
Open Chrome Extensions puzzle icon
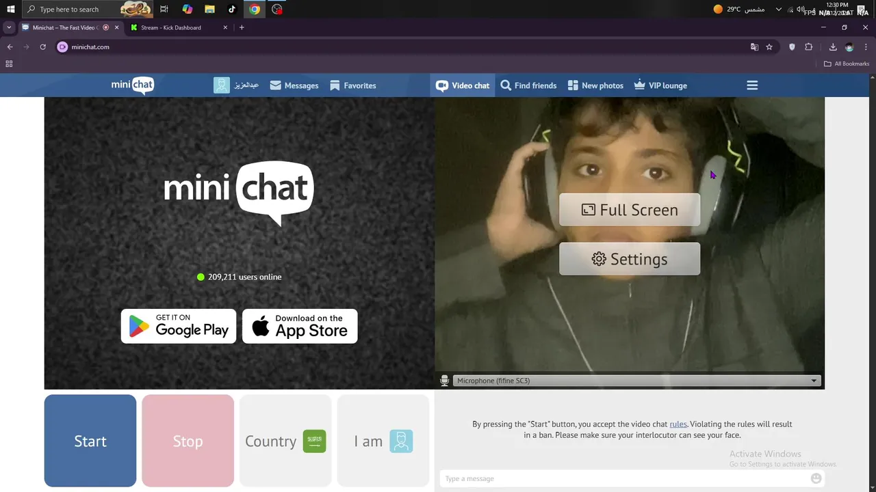(809, 47)
